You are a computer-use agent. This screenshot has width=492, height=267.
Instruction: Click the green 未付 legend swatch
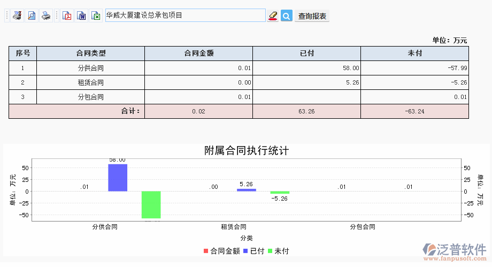(x=270, y=251)
